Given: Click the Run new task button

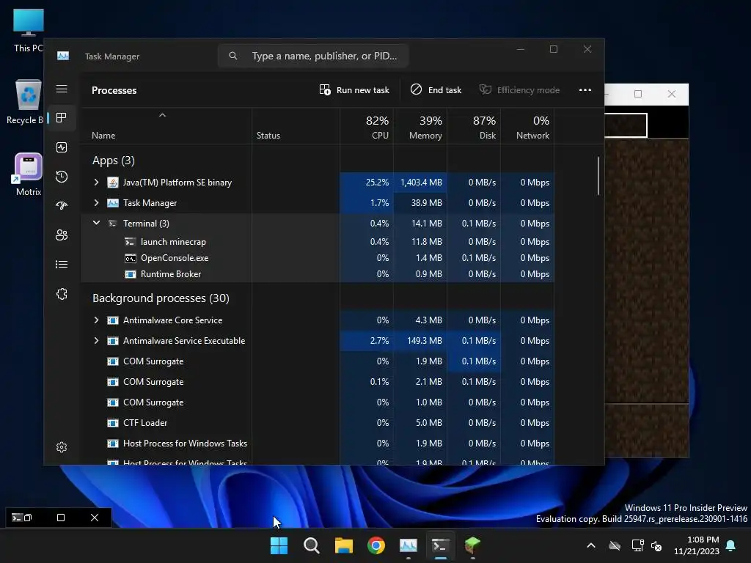Looking at the screenshot, I should (x=354, y=90).
